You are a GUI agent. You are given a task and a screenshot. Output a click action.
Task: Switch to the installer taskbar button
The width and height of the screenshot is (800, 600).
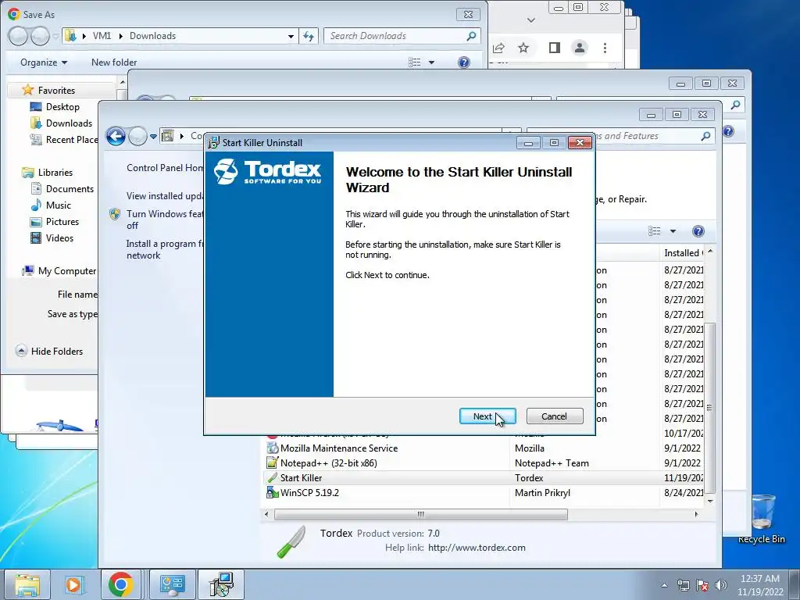point(221,584)
